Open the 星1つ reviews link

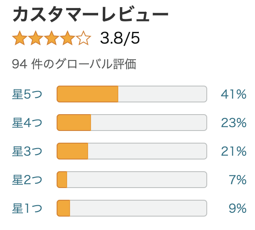click(27, 208)
